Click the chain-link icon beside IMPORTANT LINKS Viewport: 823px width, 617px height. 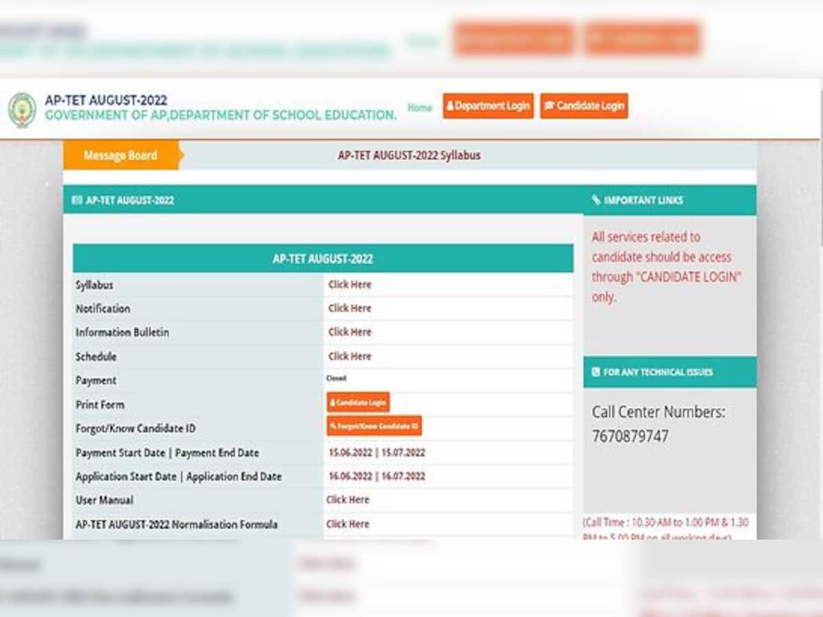(x=595, y=200)
